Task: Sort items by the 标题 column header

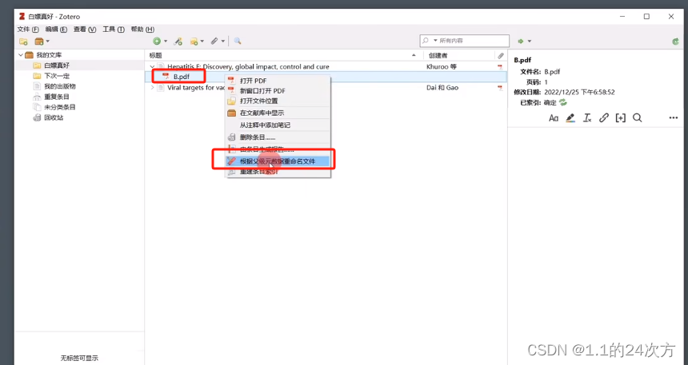Action: coord(284,55)
